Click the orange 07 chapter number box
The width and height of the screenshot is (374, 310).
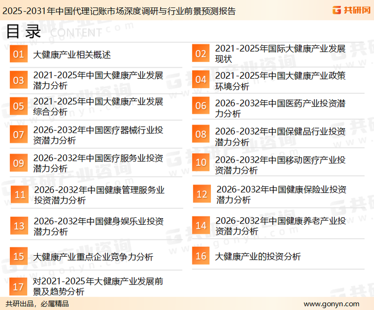(18, 135)
